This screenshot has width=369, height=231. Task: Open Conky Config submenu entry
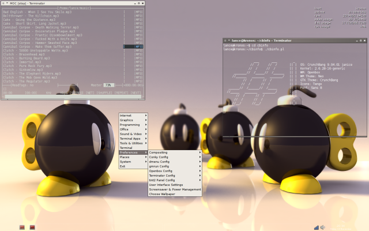(x=175, y=157)
